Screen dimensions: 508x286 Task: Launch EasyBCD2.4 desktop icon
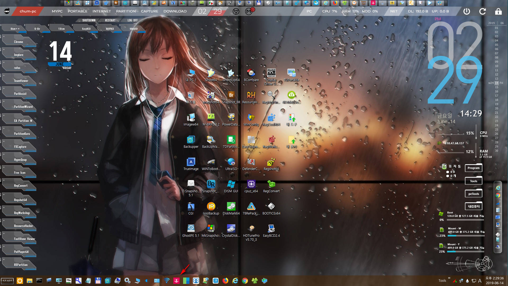pyautogui.click(x=271, y=231)
